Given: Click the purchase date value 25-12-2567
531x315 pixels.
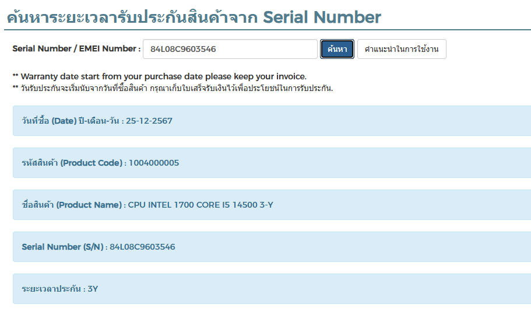Looking at the screenshot, I should [x=150, y=121].
